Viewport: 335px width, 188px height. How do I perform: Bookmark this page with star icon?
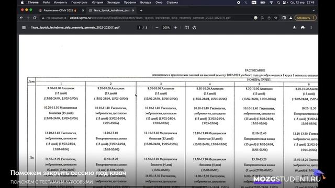(276, 18)
